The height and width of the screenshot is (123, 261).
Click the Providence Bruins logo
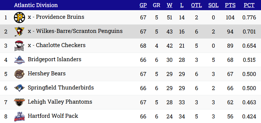pos(19,18)
